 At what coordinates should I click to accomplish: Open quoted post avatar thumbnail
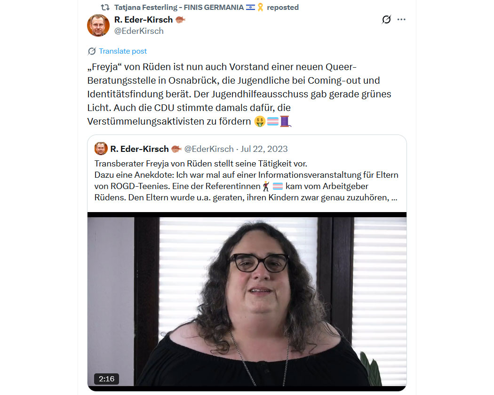[x=101, y=149]
